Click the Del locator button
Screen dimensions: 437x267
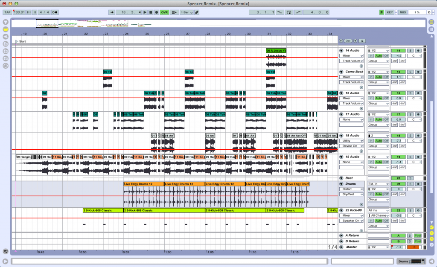pos(348,41)
